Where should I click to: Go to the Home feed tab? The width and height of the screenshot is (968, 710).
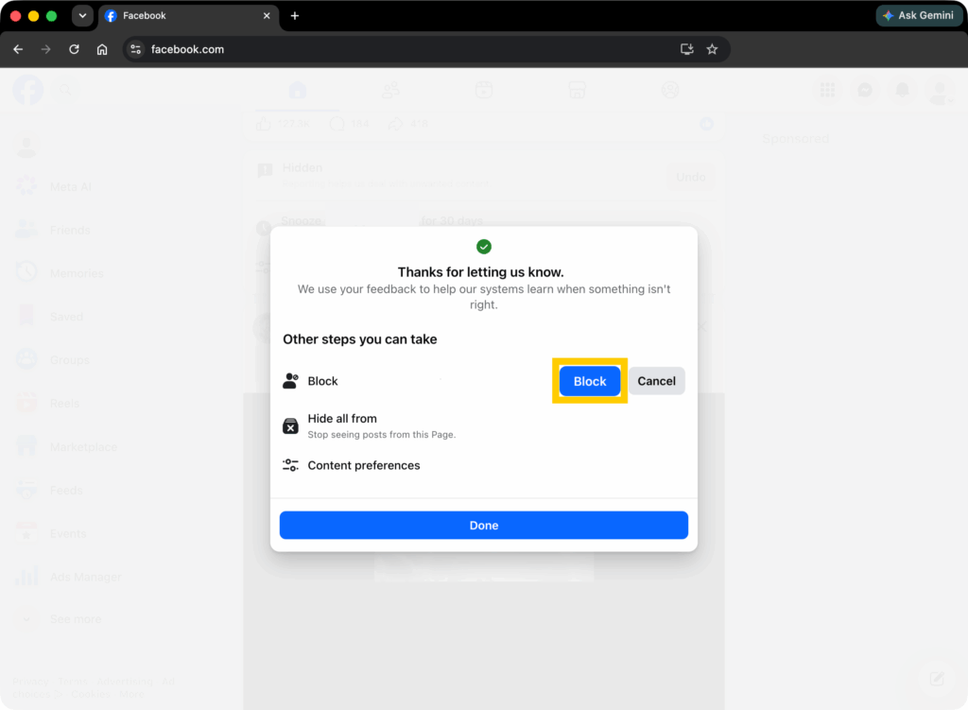click(x=298, y=90)
